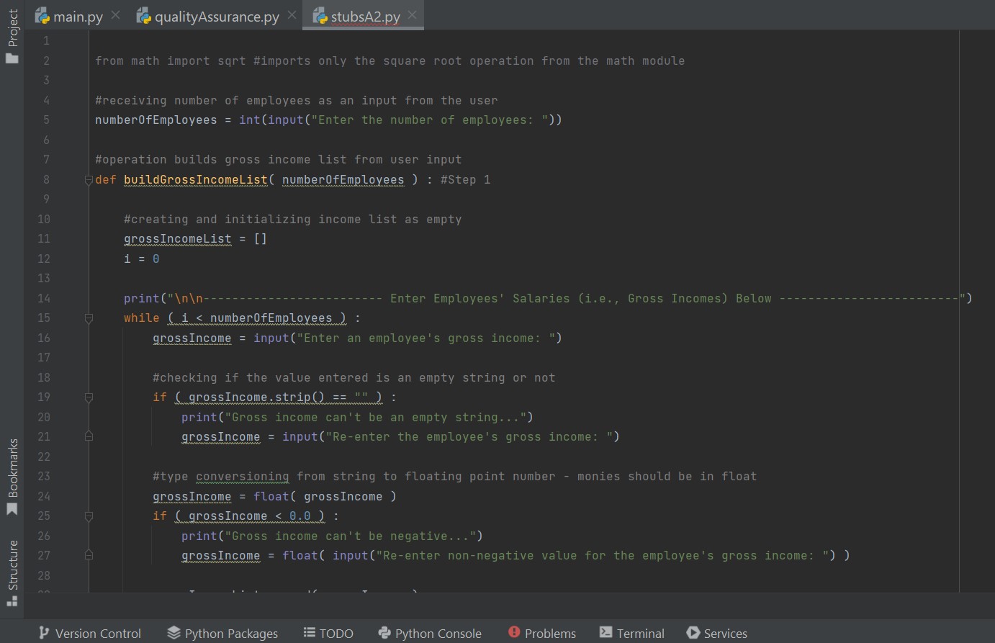
Task: Close the qualityAssurance.py tab
Action: click(292, 15)
